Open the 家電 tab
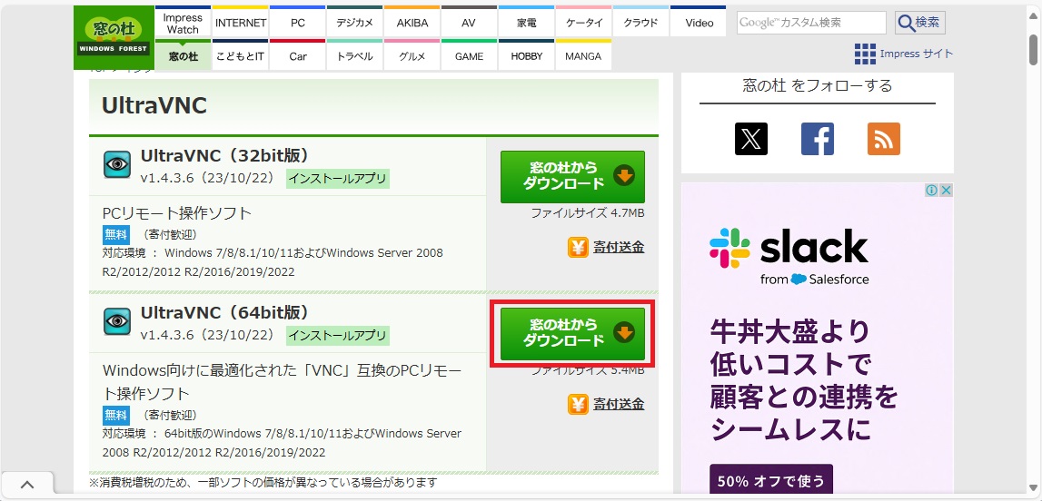 (x=526, y=23)
